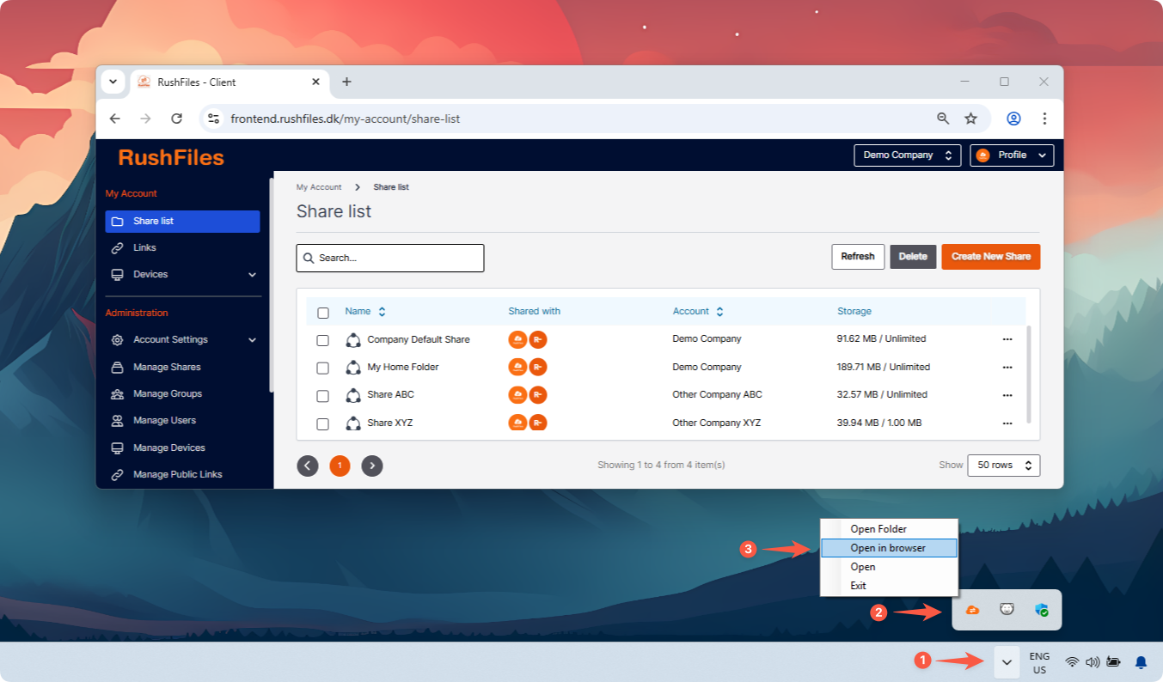Select Share list in sidebar
This screenshot has width=1163, height=682.
coord(182,222)
